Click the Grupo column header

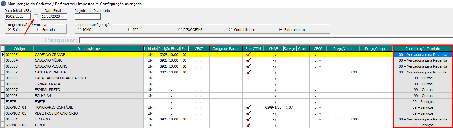click(x=303, y=49)
